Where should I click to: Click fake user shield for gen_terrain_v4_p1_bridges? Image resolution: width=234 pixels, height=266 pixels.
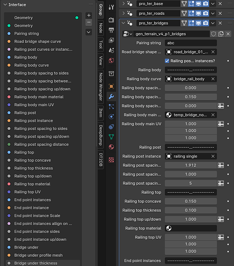pyautogui.click(x=213, y=34)
